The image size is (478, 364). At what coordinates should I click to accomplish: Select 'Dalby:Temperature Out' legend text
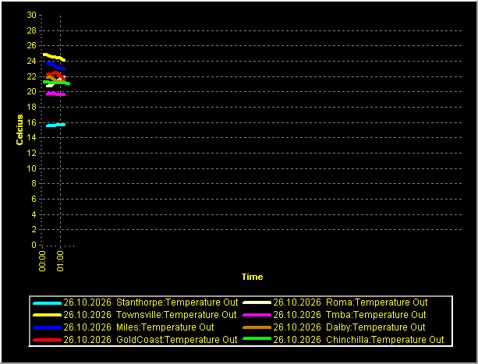pyautogui.click(x=376, y=327)
